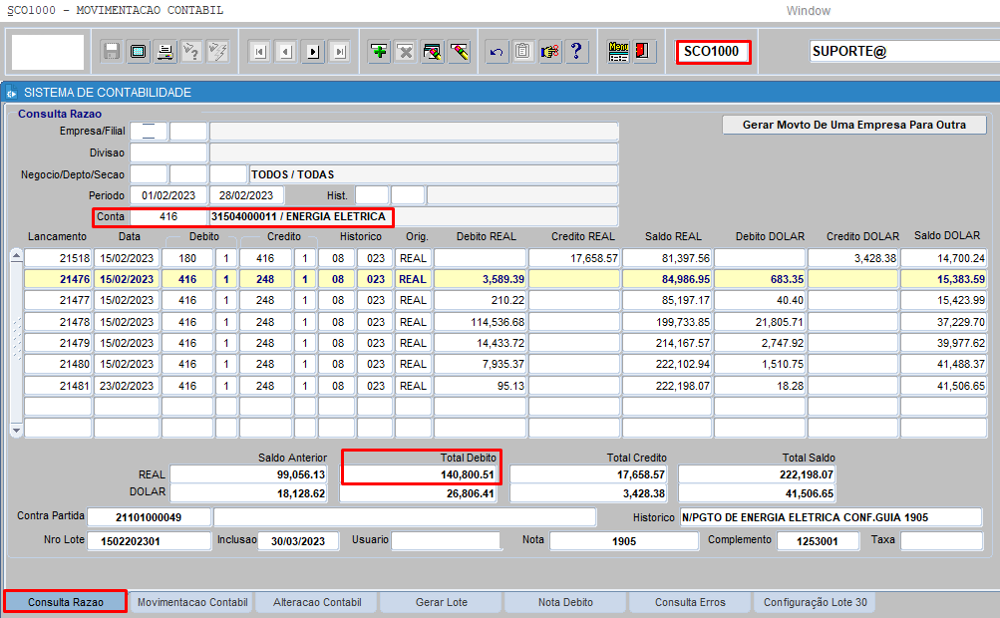This screenshot has width=1000, height=618.
Task: Select lancamento 21479 row
Action: coord(58,343)
